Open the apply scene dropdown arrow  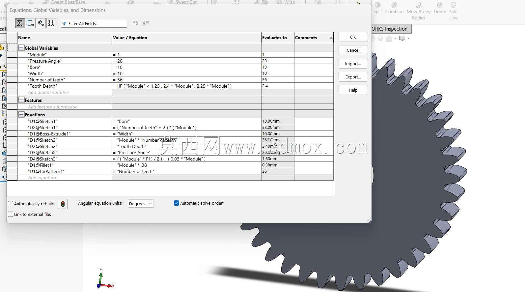point(395,39)
